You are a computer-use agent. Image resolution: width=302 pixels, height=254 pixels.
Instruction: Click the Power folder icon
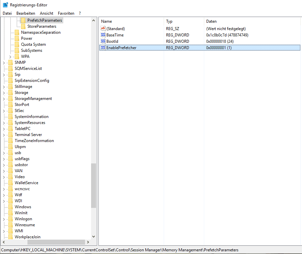17,38
